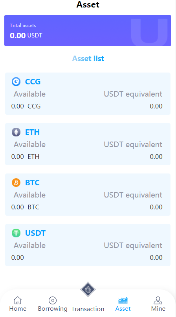Click the green Tether USDT icon
176x317 pixels.
coord(16,233)
